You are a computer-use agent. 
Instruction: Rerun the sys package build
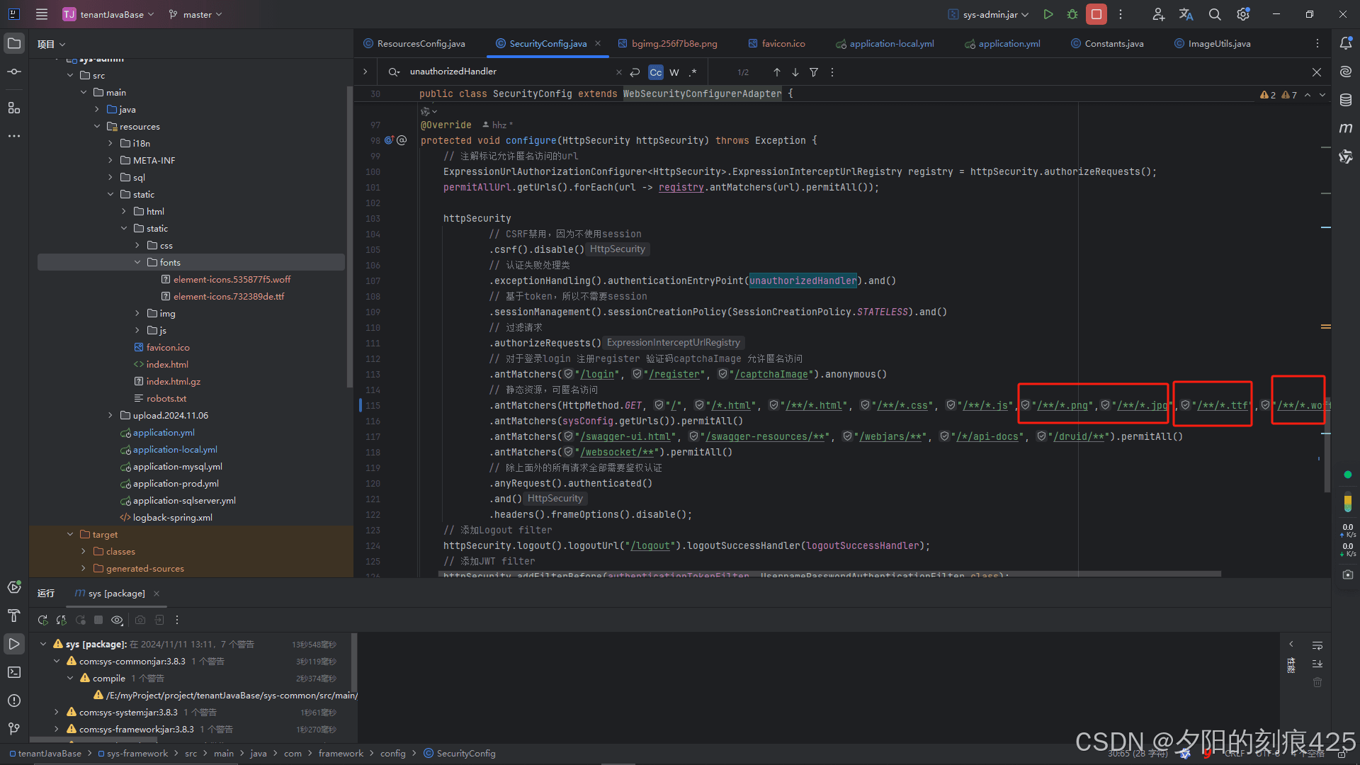click(43, 620)
